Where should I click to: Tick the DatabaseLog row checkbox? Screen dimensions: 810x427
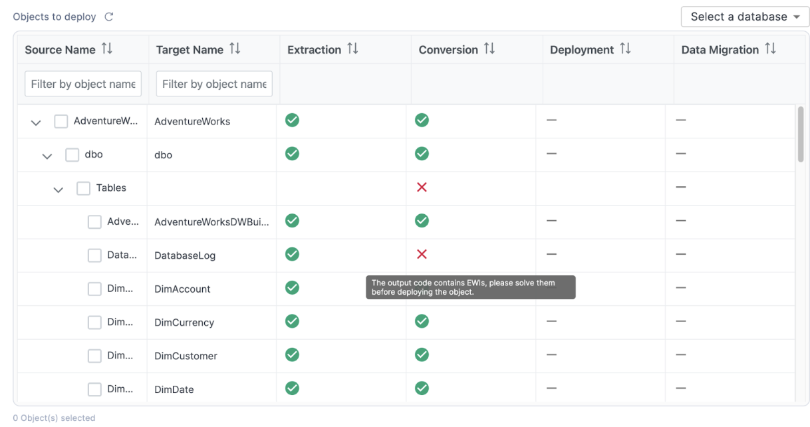click(94, 255)
